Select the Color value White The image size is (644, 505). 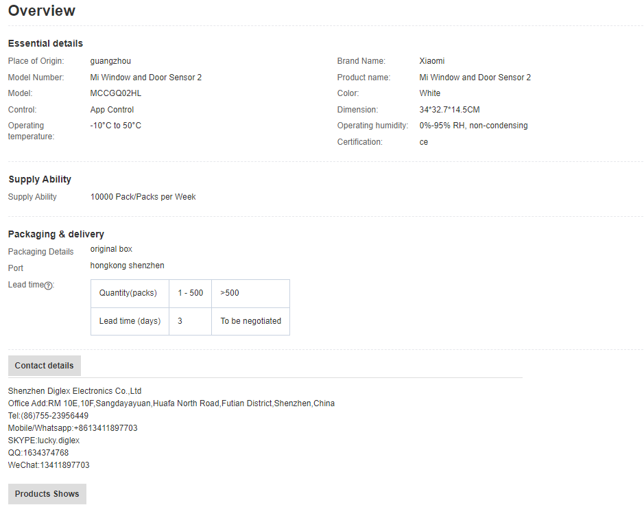[x=430, y=93]
